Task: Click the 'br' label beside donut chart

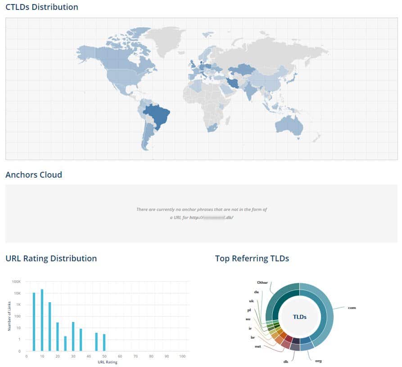Action: click(253, 337)
